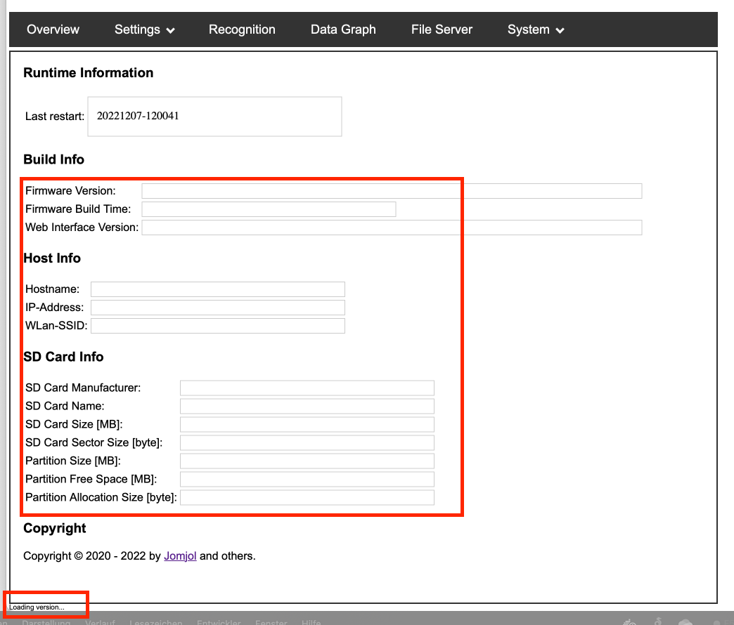734x625 pixels.
Task: Click the "Copyright" heading
Action: pos(54,528)
